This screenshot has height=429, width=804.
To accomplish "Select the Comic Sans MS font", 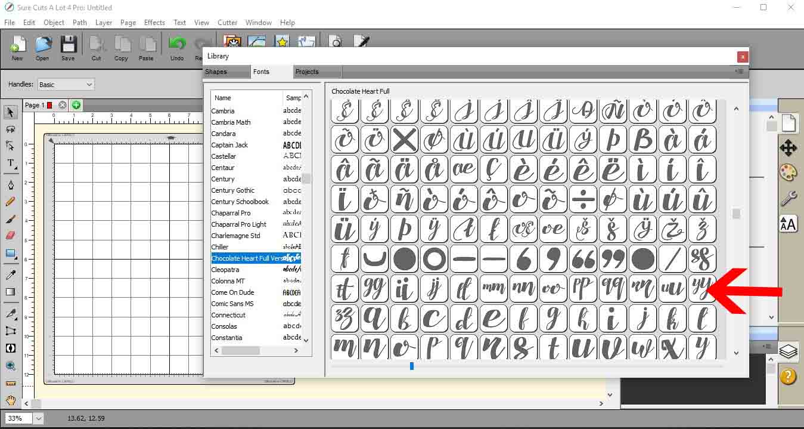I will (256, 304).
